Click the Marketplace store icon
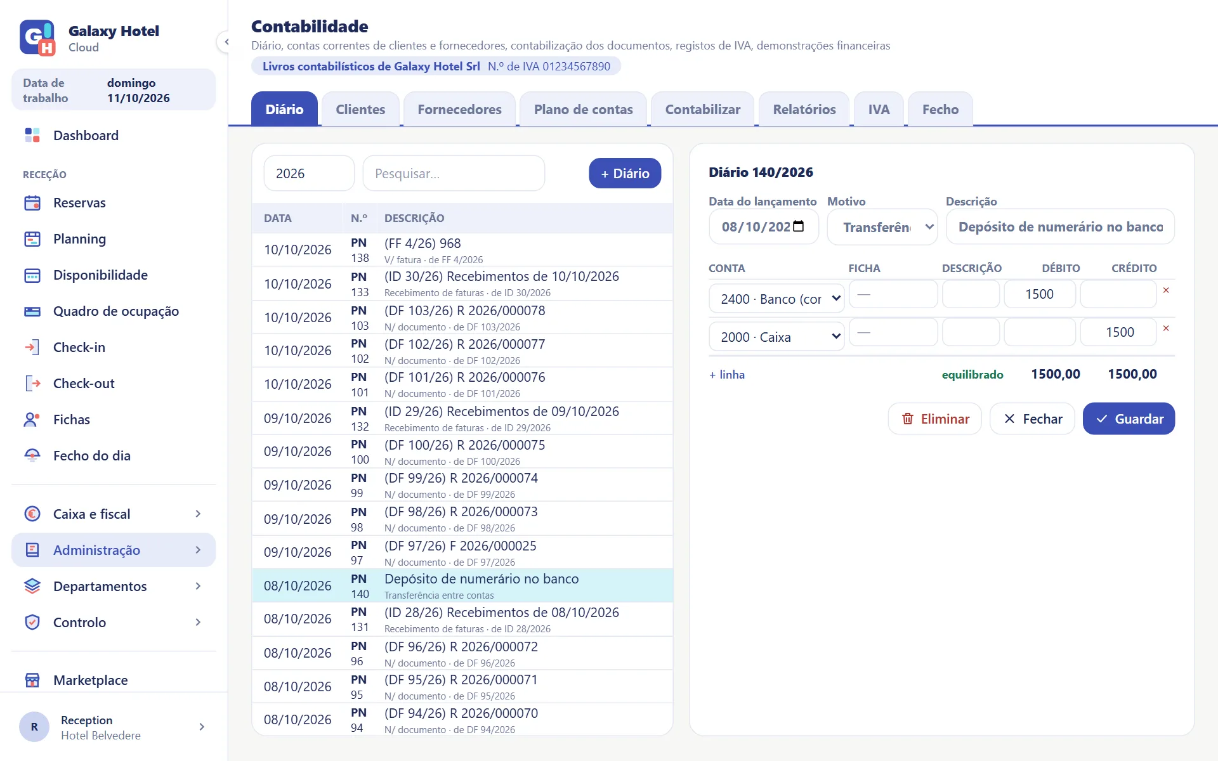Screen dimensions: 1218x761 click(32, 680)
